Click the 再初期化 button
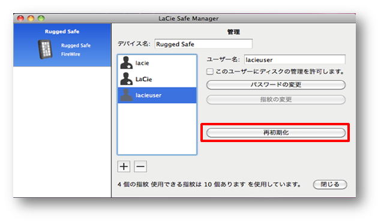 click(276, 132)
